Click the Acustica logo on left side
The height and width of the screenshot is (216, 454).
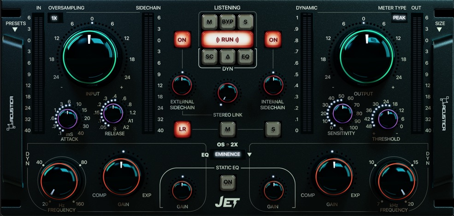coord(12,113)
